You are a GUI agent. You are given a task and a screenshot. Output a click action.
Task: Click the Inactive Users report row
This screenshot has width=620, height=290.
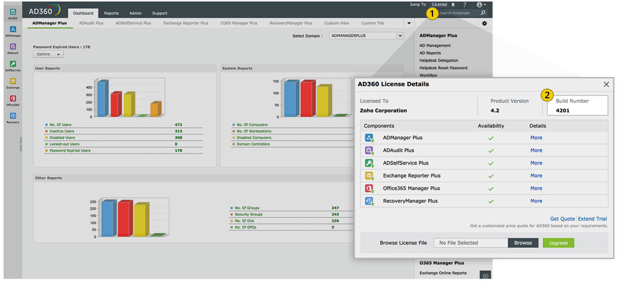[x=124, y=131]
